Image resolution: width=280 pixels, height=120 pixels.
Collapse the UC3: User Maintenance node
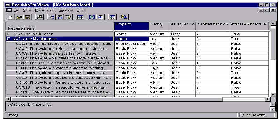coord(9,39)
